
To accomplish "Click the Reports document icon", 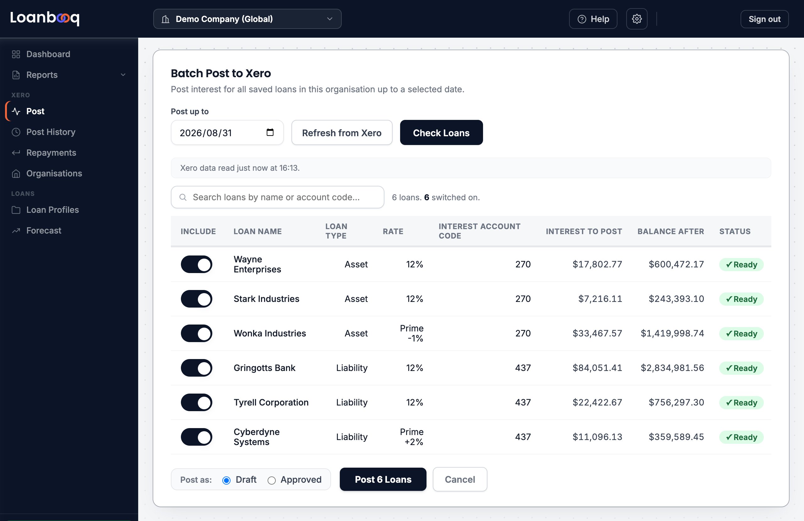I will click(x=16, y=75).
